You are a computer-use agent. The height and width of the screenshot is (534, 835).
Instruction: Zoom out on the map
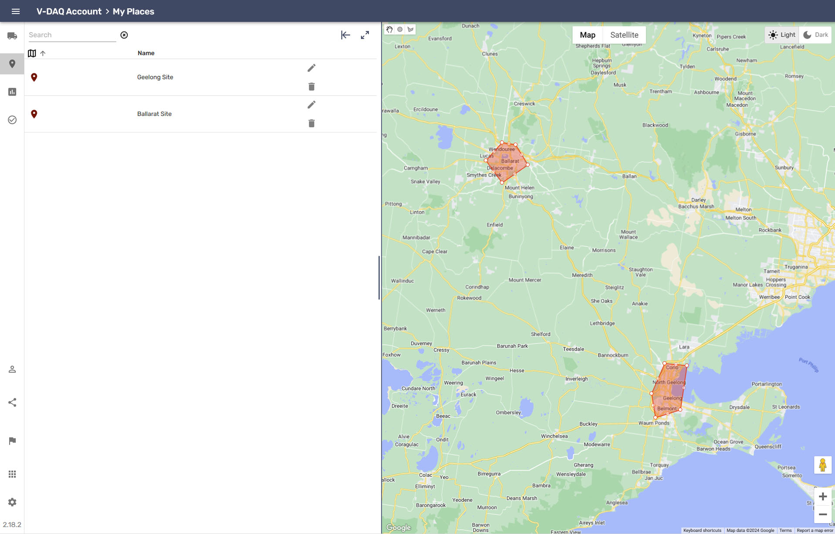[x=822, y=514]
